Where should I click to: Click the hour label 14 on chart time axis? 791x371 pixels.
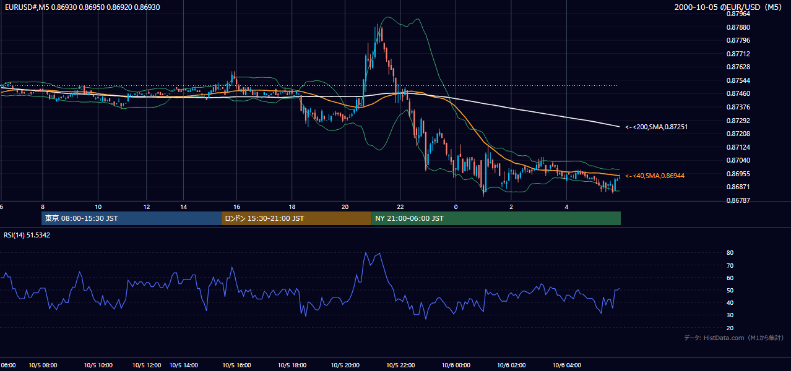[184, 207]
